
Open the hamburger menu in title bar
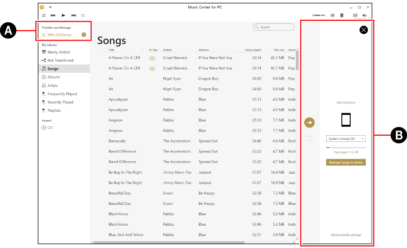50,7
